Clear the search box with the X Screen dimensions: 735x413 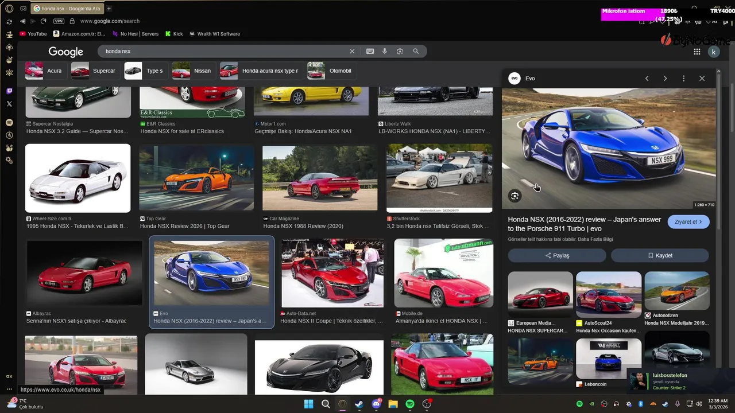(352, 51)
